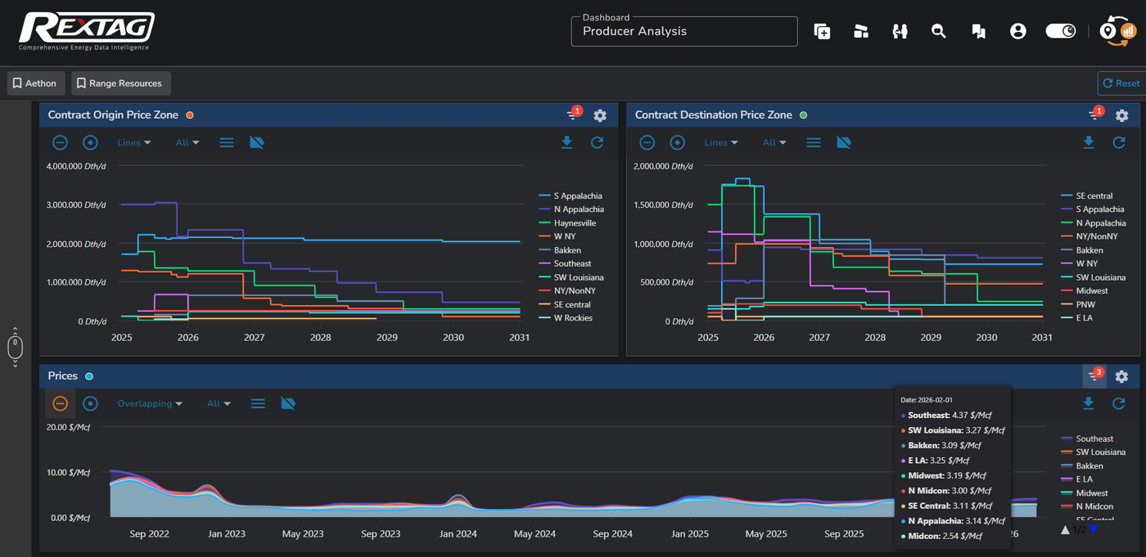Select the Range Resources bookmark tab
Screen dimensions: 1146x557
click(x=121, y=83)
